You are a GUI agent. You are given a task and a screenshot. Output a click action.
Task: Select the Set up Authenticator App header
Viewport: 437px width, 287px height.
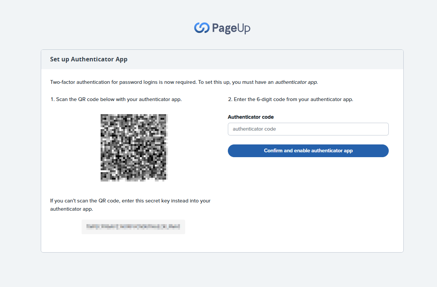tap(89, 59)
